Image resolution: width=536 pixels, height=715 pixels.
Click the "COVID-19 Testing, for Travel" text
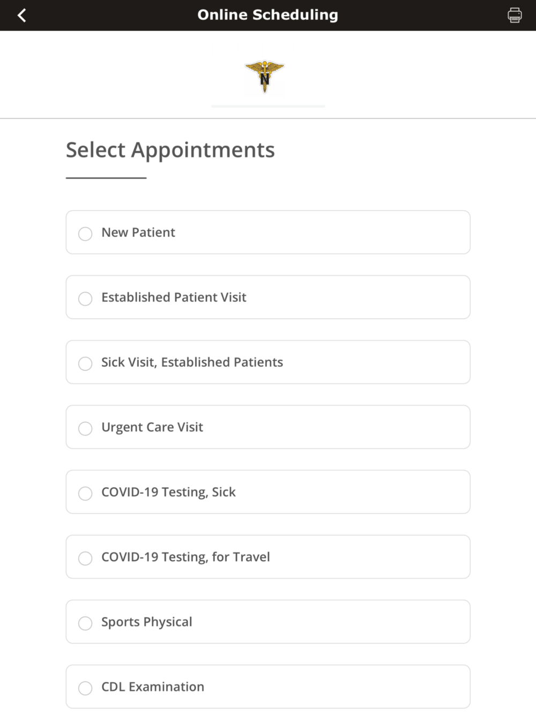click(x=185, y=557)
